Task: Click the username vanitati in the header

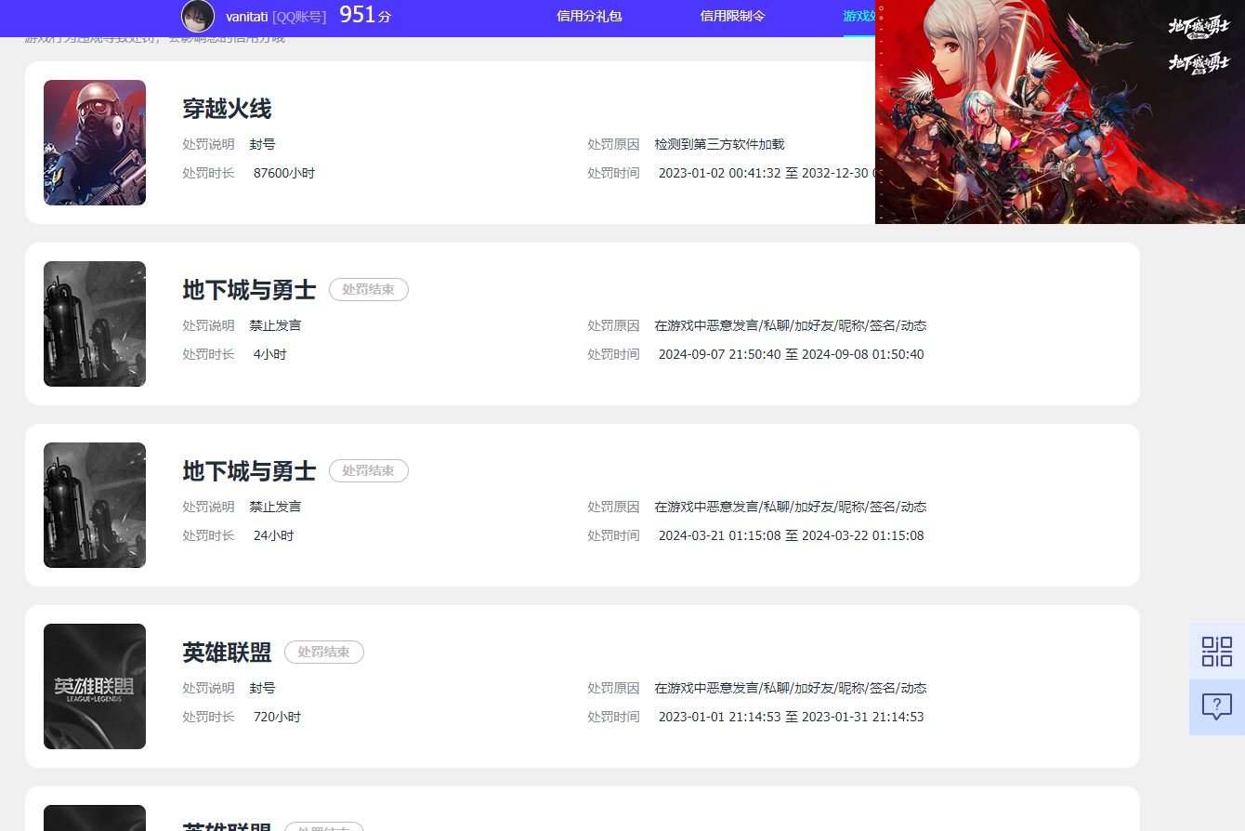Action: 246,17
